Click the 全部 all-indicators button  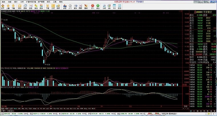[x=11, y=109]
